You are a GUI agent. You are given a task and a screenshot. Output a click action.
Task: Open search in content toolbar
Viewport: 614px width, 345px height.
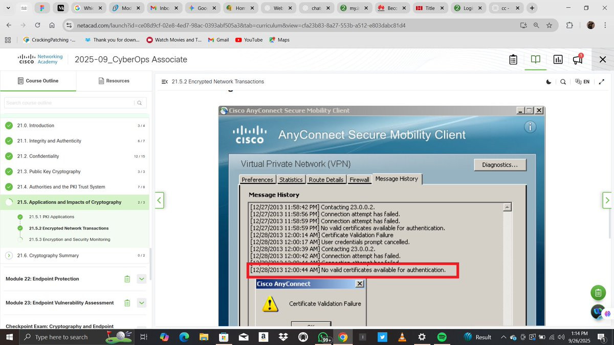(x=563, y=82)
